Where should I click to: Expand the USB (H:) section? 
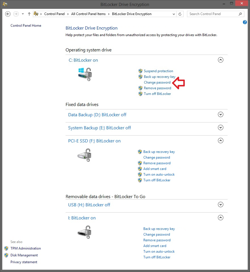pyautogui.click(x=220, y=205)
